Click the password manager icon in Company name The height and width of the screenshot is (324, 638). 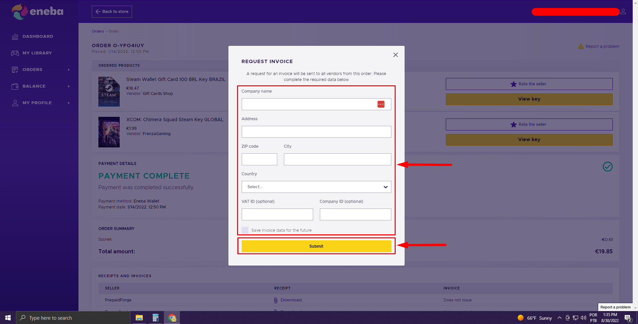click(381, 104)
